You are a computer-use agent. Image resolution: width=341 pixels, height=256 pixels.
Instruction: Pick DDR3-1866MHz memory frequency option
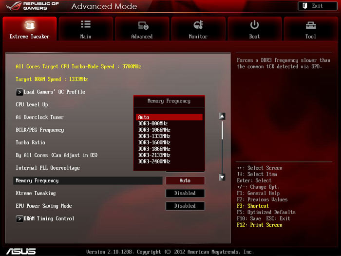154,149
